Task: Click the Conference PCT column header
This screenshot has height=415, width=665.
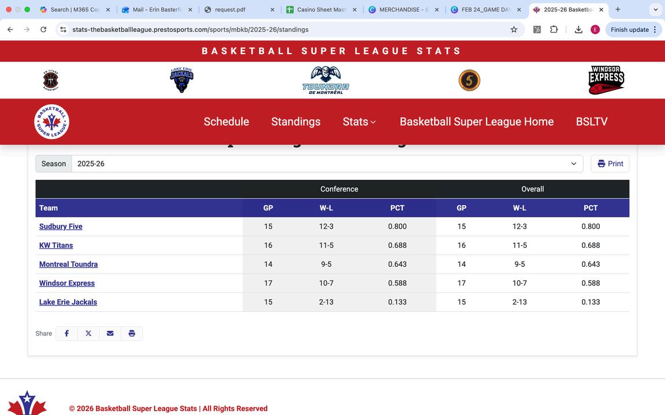Action: (397, 208)
